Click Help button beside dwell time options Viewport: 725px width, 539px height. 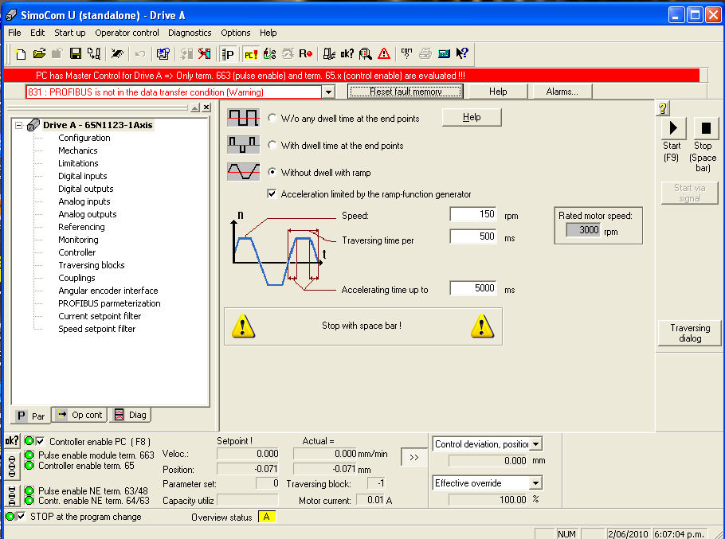pos(472,117)
